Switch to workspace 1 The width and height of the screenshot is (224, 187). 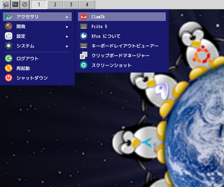point(39,5)
